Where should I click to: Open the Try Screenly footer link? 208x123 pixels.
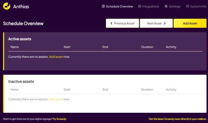click(x=59, y=119)
